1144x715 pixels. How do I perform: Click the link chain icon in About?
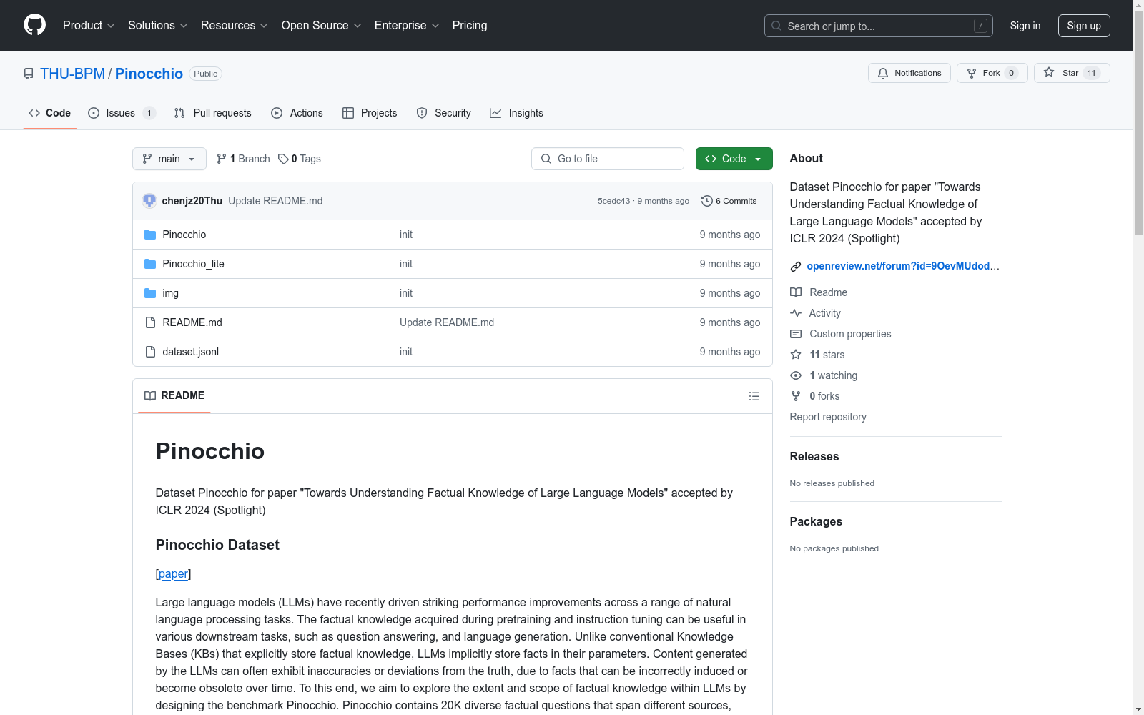tap(796, 267)
